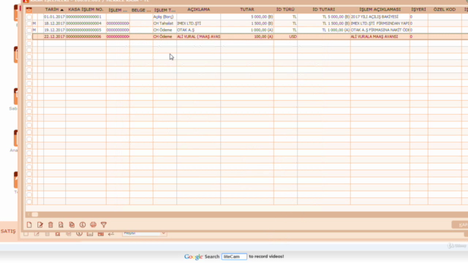Click the print icon in toolbar

pos(93,225)
